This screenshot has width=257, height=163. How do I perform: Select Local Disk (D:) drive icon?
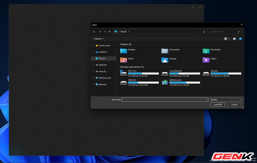tap(165, 74)
